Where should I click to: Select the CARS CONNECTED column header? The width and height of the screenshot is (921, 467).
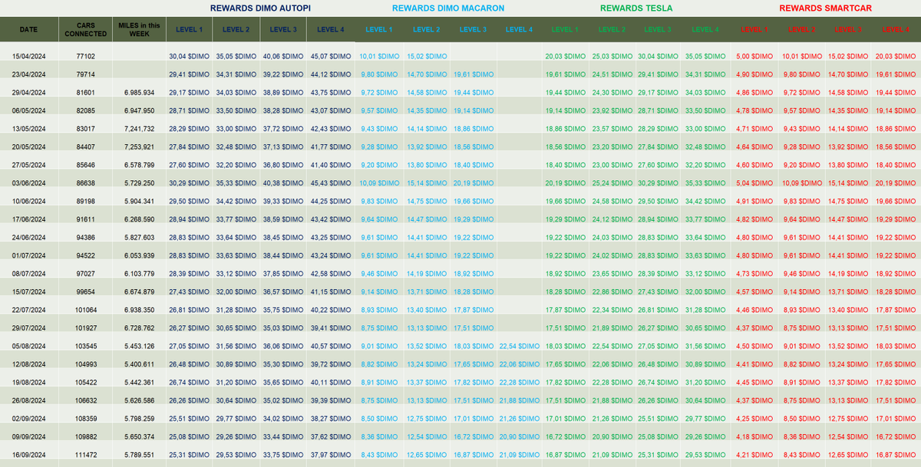(x=86, y=29)
